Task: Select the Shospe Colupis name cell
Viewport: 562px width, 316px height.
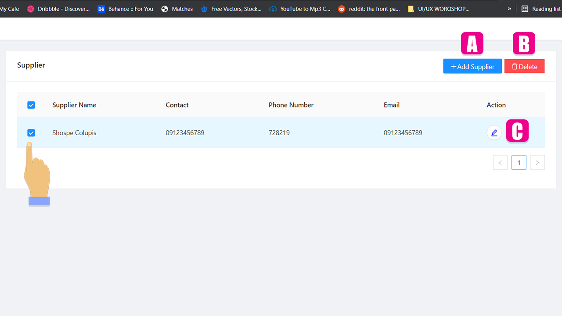Action: point(74,133)
